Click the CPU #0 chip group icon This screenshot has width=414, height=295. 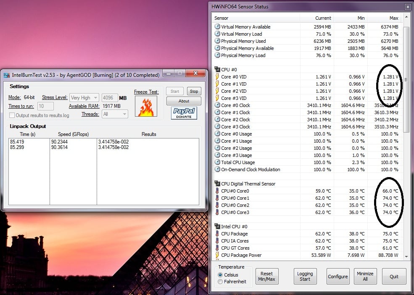click(217, 69)
